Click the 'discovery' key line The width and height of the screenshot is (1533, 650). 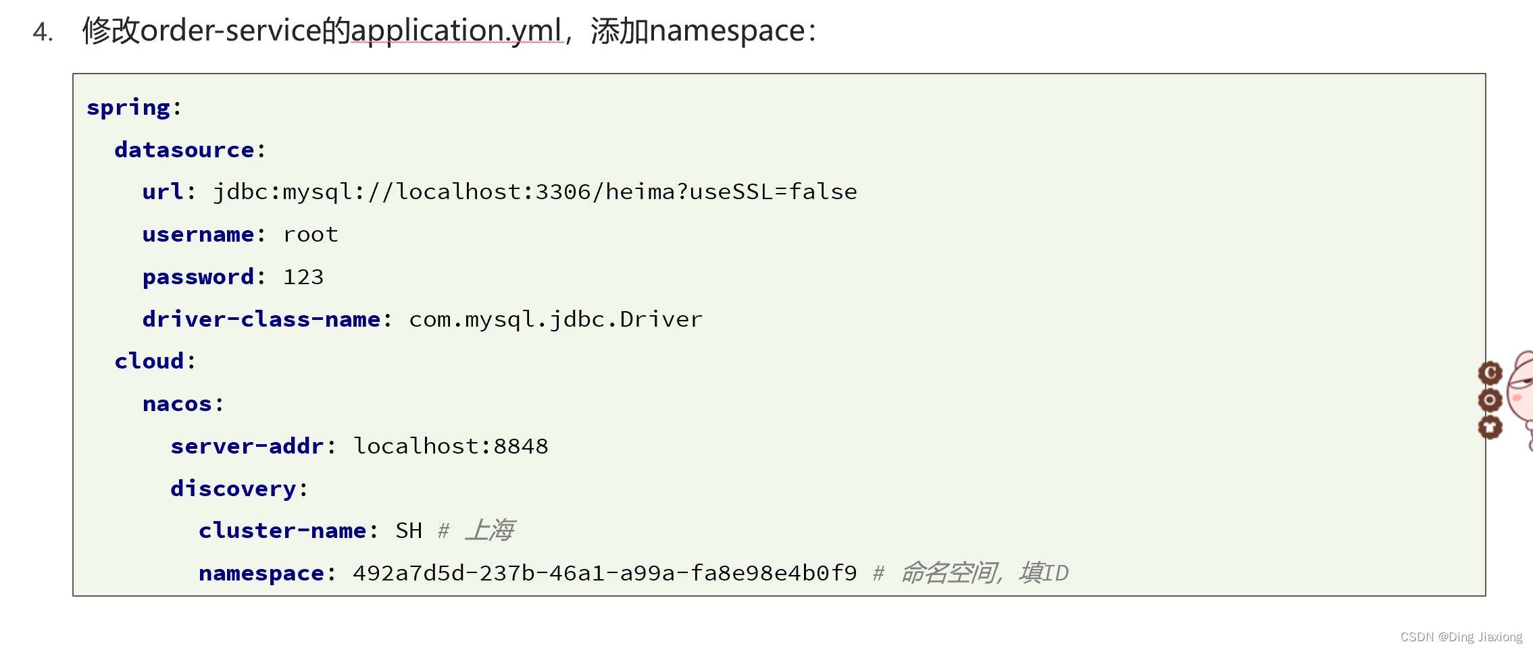pyautogui.click(x=239, y=489)
